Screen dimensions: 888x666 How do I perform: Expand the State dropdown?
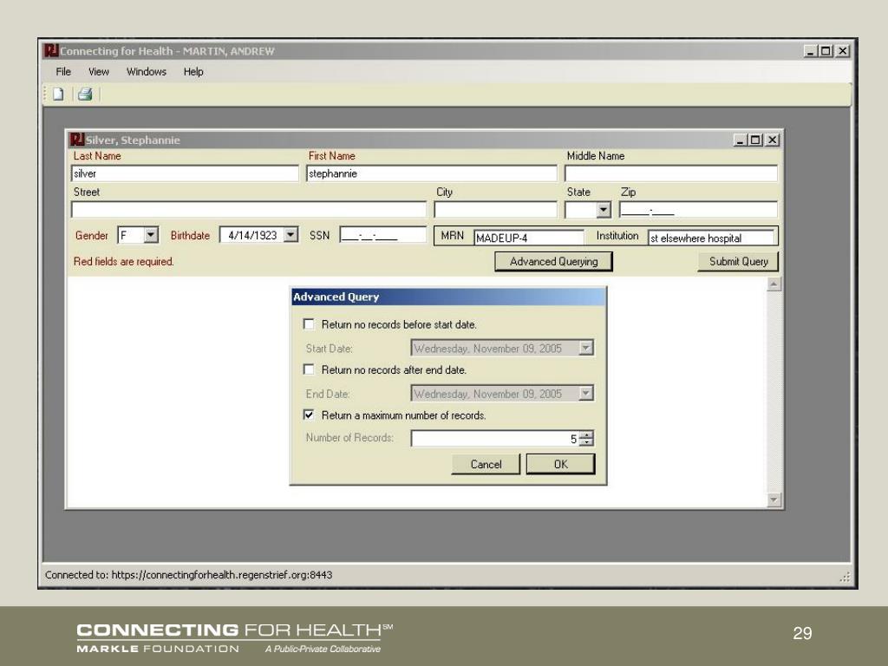point(604,210)
